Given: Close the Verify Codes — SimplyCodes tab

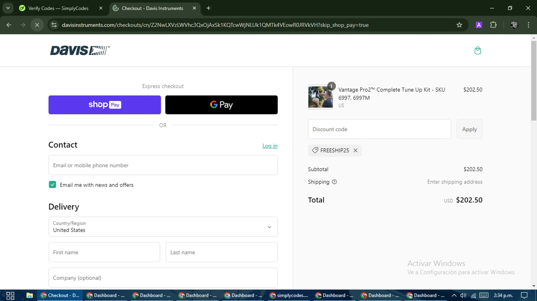Looking at the screenshot, I should tap(101, 8).
